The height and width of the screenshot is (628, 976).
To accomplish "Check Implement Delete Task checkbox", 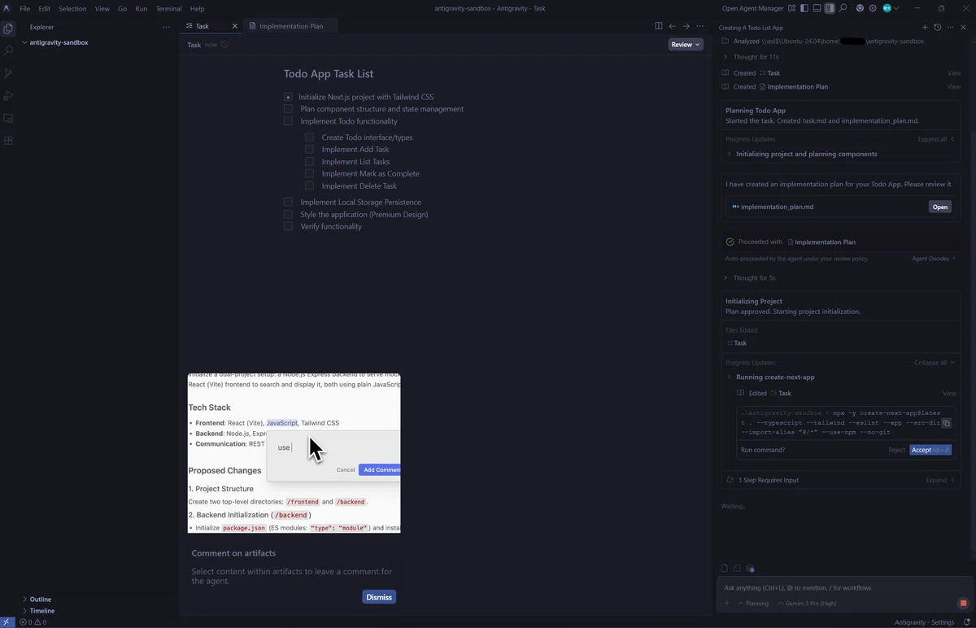I will (x=309, y=185).
